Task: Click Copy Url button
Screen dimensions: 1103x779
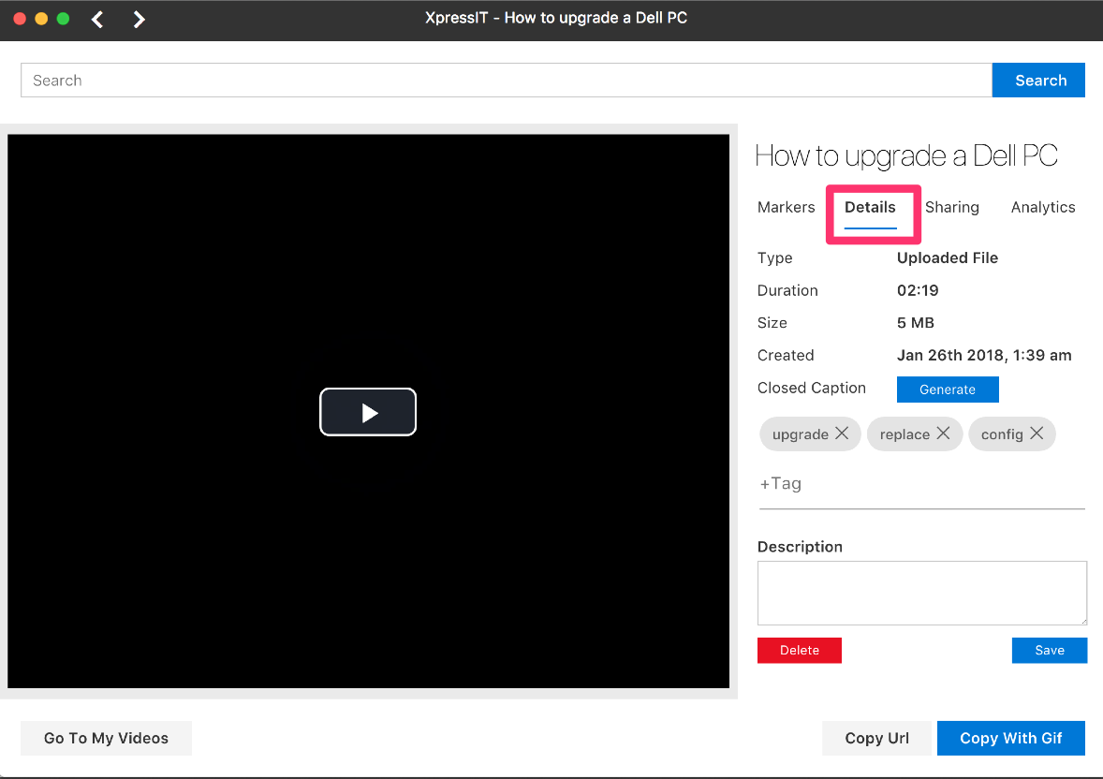Action: pyautogui.click(x=876, y=738)
